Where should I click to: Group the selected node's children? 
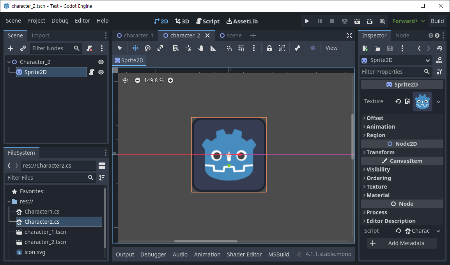pyautogui.click(x=282, y=48)
